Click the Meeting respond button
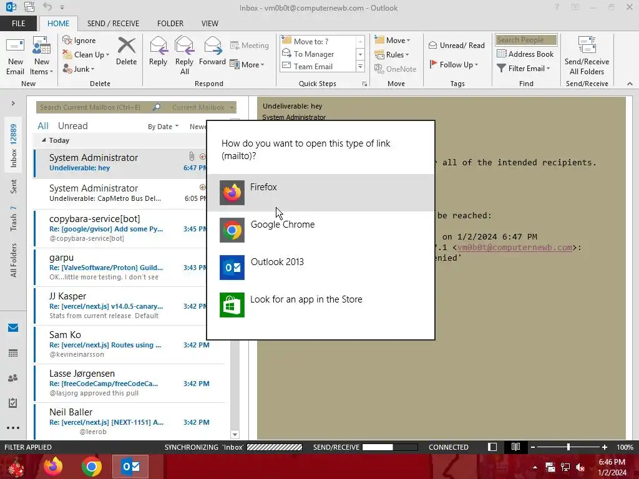Image resolution: width=639 pixels, height=479 pixels. [250, 46]
